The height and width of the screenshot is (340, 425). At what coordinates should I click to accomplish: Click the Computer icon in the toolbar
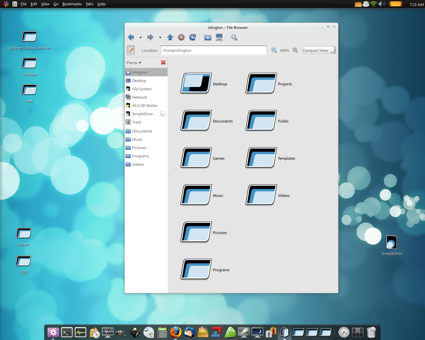pos(219,37)
